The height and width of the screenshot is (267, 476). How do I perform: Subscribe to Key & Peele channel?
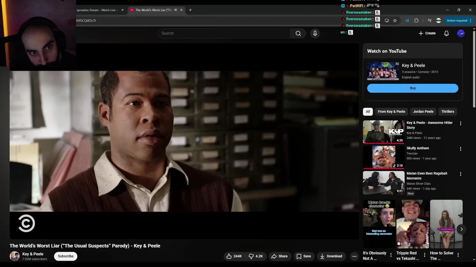(x=65, y=256)
